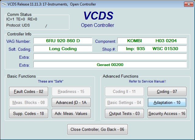Click the Soft. Coding field
Viewport: 195px width, 140px height.
(63, 49)
